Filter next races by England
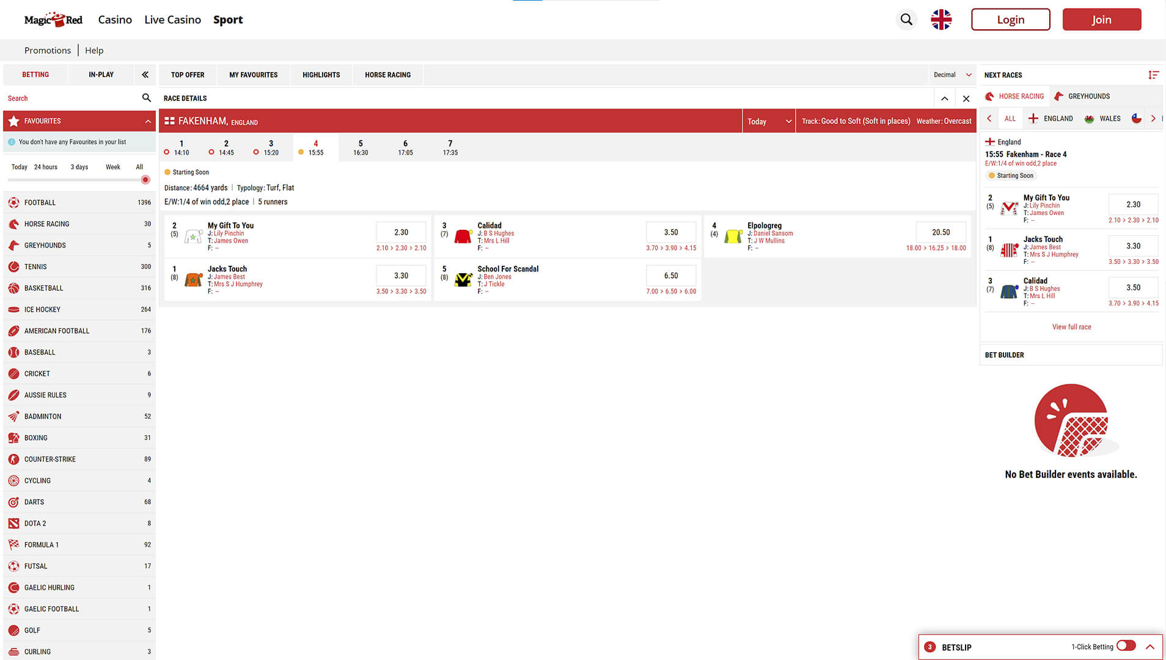The image size is (1166, 660). tap(1050, 119)
